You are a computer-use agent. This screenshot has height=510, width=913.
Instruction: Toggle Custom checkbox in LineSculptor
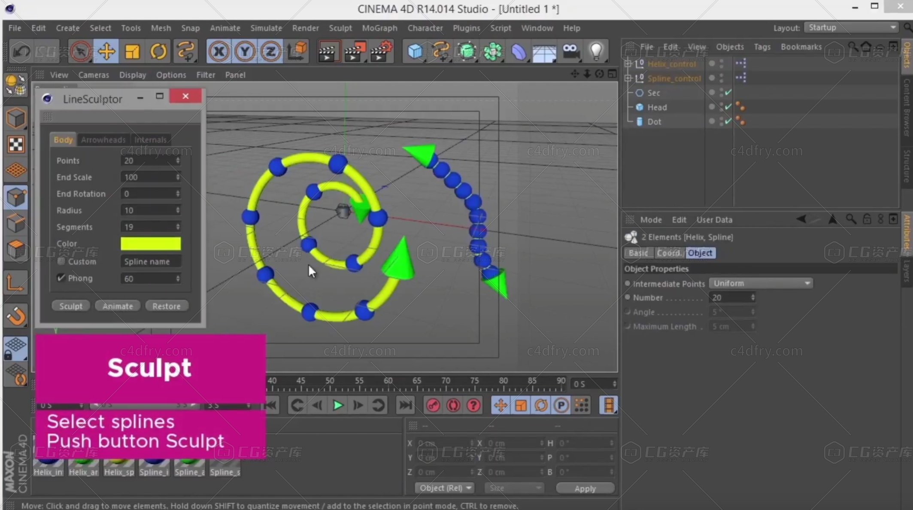tap(61, 261)
